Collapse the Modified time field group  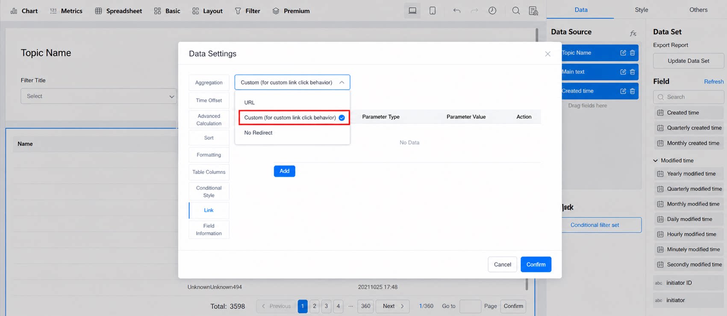656,160
